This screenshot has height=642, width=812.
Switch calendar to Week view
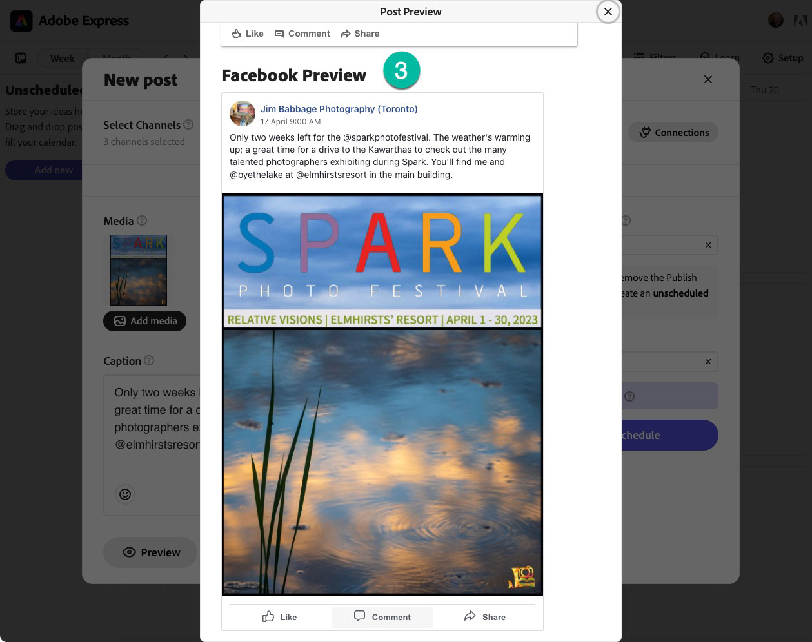tap(62, 58)
